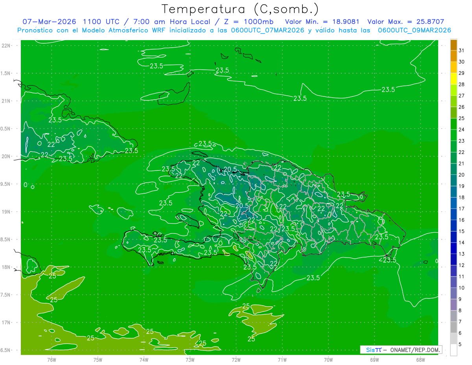Click colorbar label "27"
Screen dimensions: 472x365
[461, 96]
